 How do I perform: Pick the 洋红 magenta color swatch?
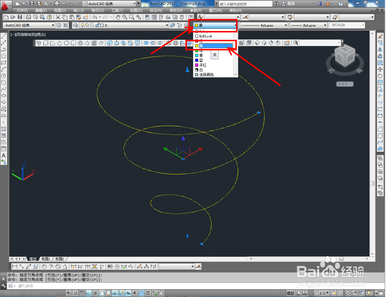coord(197,65)
